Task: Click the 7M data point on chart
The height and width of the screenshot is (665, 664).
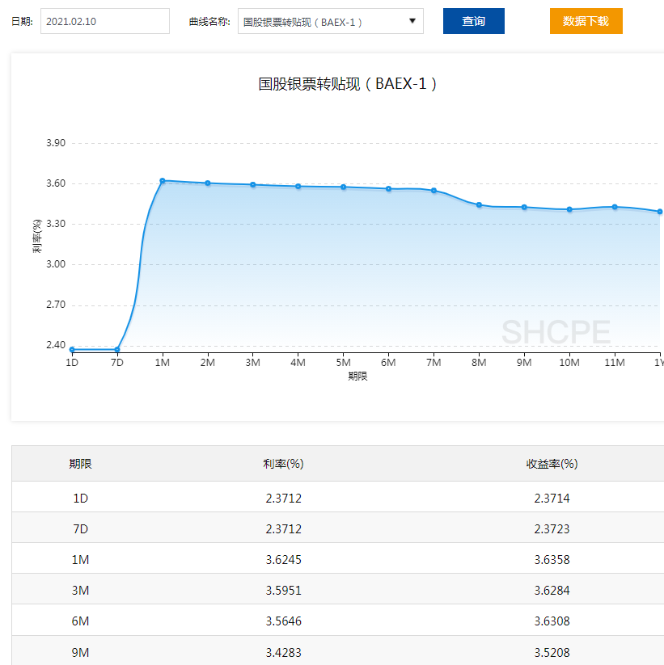Action: 434,191
